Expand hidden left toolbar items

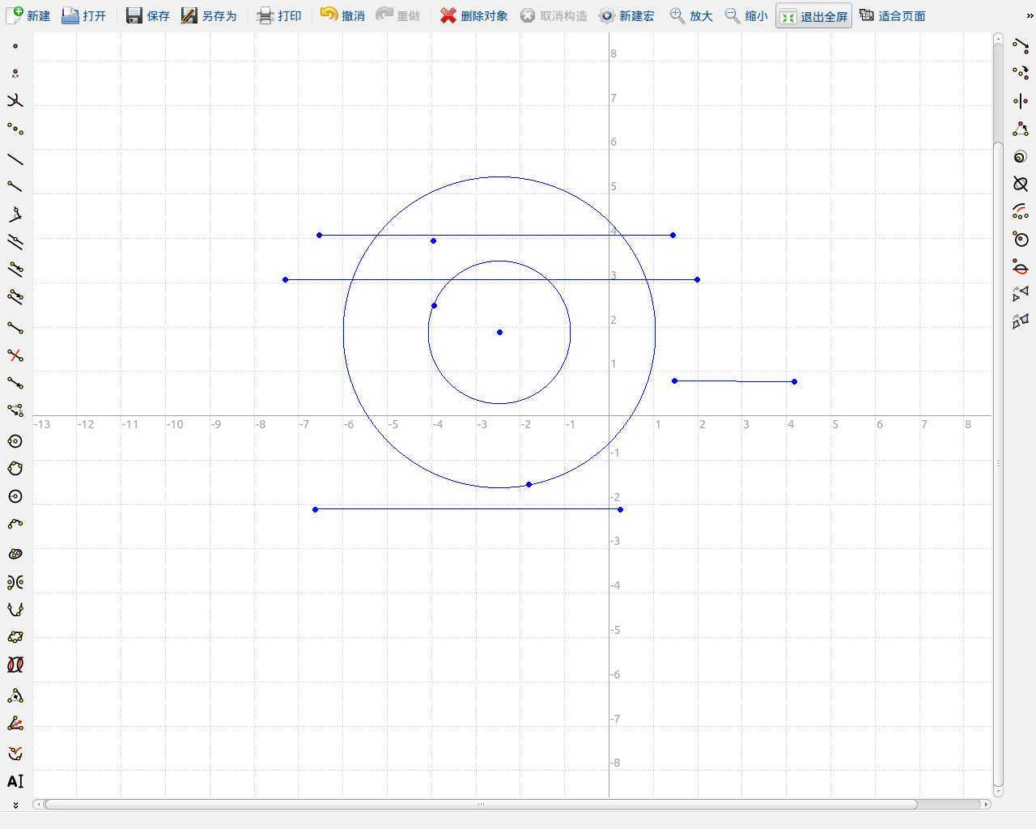tap(15, 805)
